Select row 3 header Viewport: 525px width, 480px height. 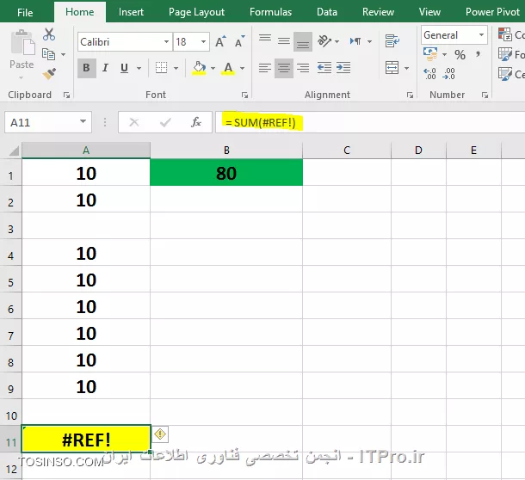[10, 226]
